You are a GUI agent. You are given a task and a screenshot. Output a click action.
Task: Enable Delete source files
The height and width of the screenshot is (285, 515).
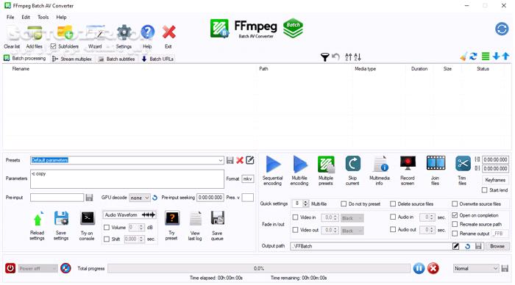(393, 204)
